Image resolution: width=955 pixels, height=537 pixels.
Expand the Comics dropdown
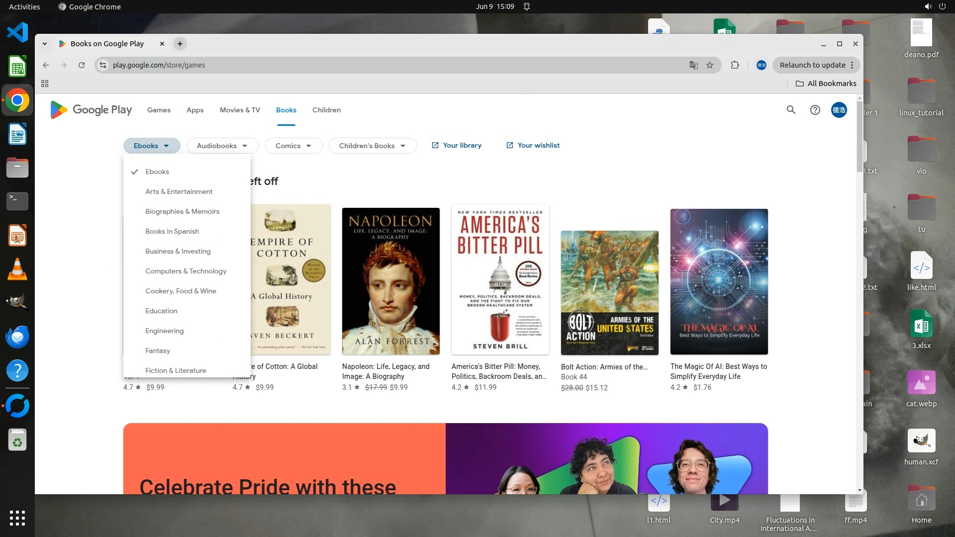click(293, 146)
